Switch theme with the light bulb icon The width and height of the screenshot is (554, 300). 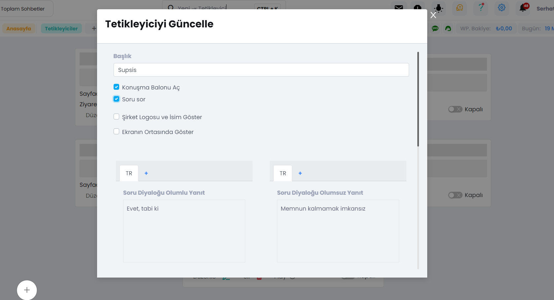point(438,8)
